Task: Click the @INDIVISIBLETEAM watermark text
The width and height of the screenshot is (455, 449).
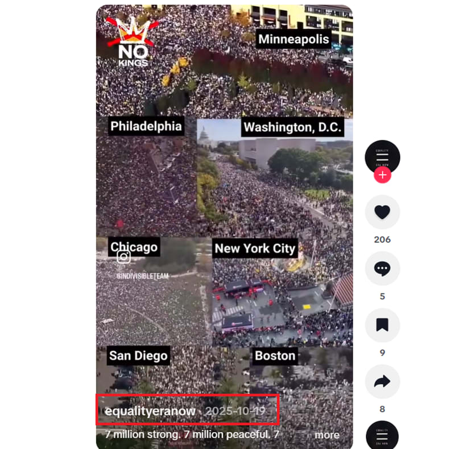Action: [x=143, y=276]
